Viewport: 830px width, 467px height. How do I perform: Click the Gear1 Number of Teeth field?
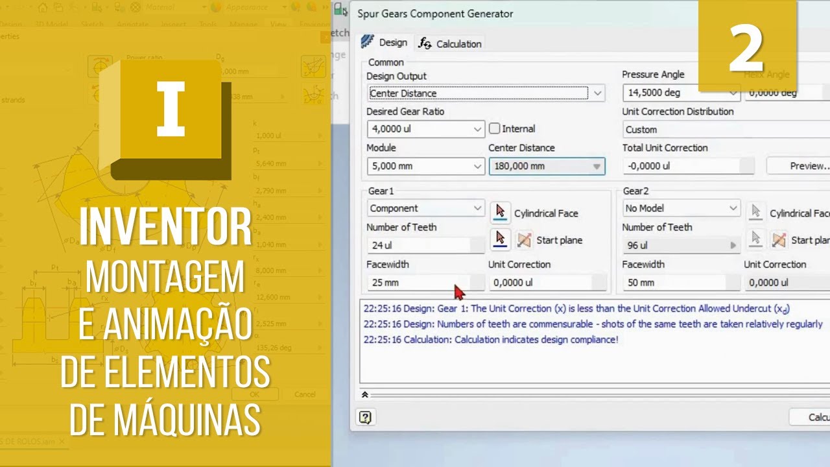[x=418, y=245]
